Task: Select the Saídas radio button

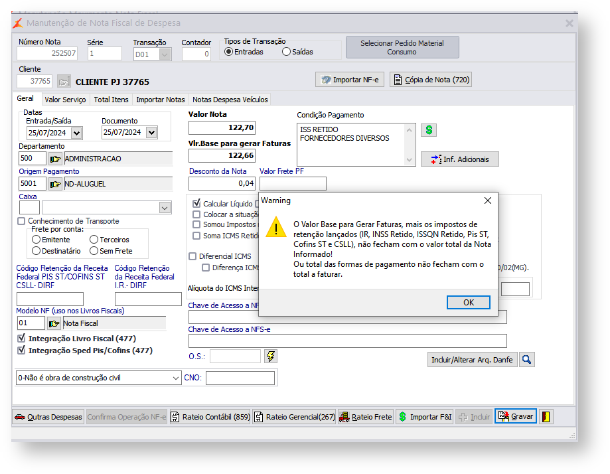Action: [287, 52]
